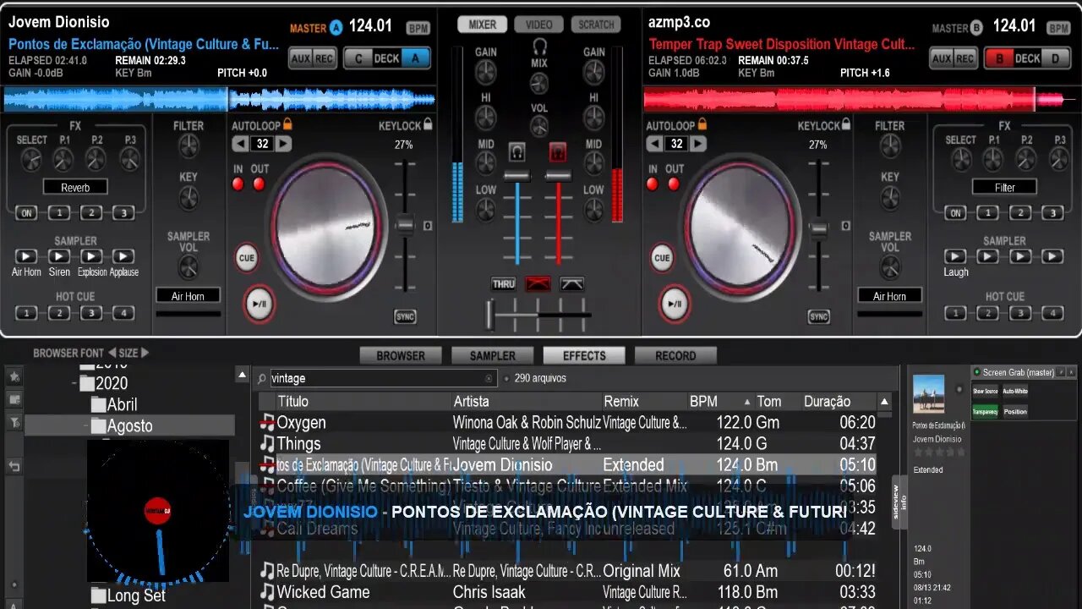
Task: Click Position in Screen Grab panel
Action: tap(1014, 412)
